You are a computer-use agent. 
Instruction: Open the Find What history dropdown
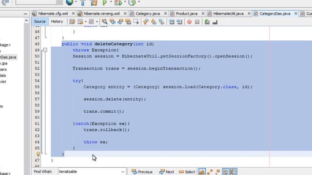coord(123,172)
